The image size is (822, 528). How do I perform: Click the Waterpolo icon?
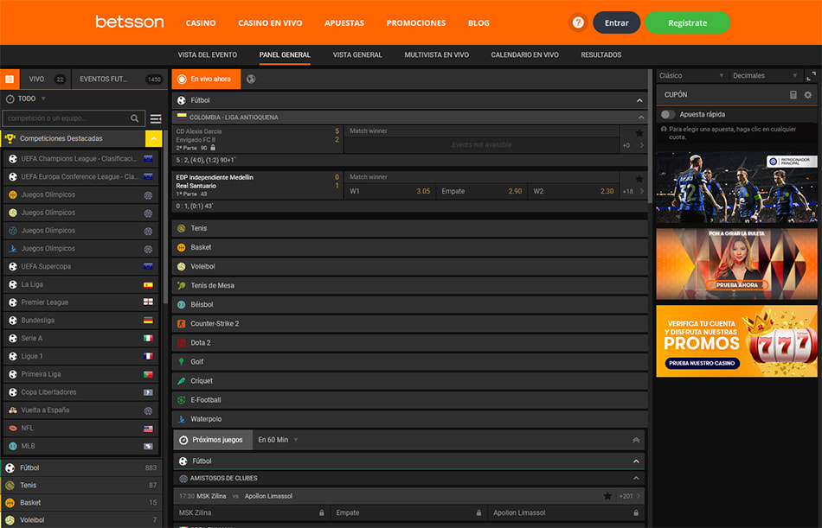[182, 419]
